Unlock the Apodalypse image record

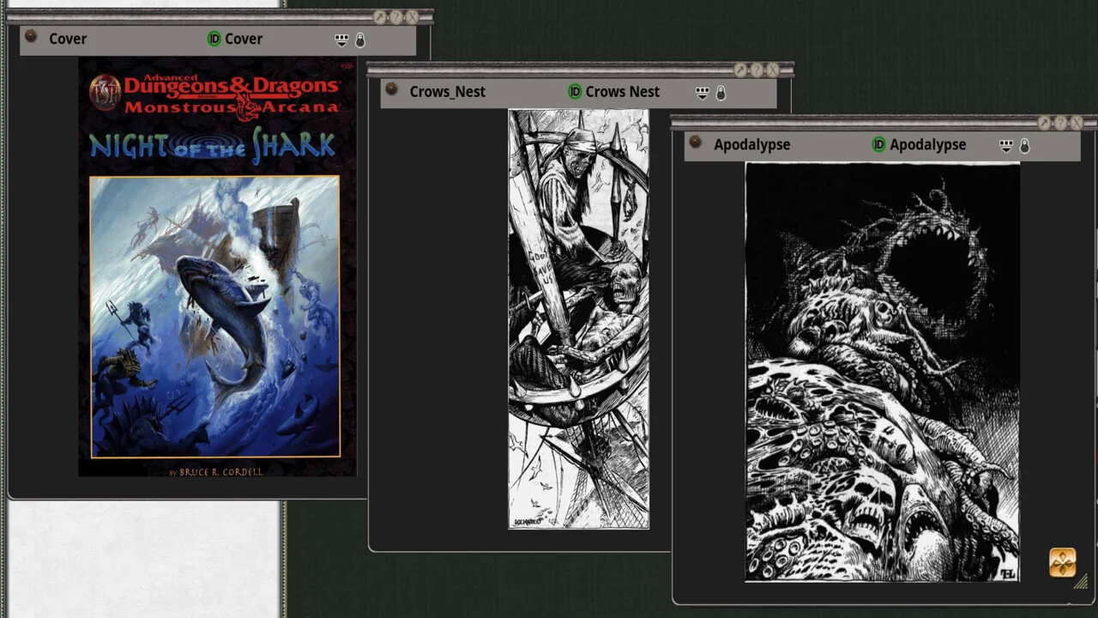point(1024,147)
